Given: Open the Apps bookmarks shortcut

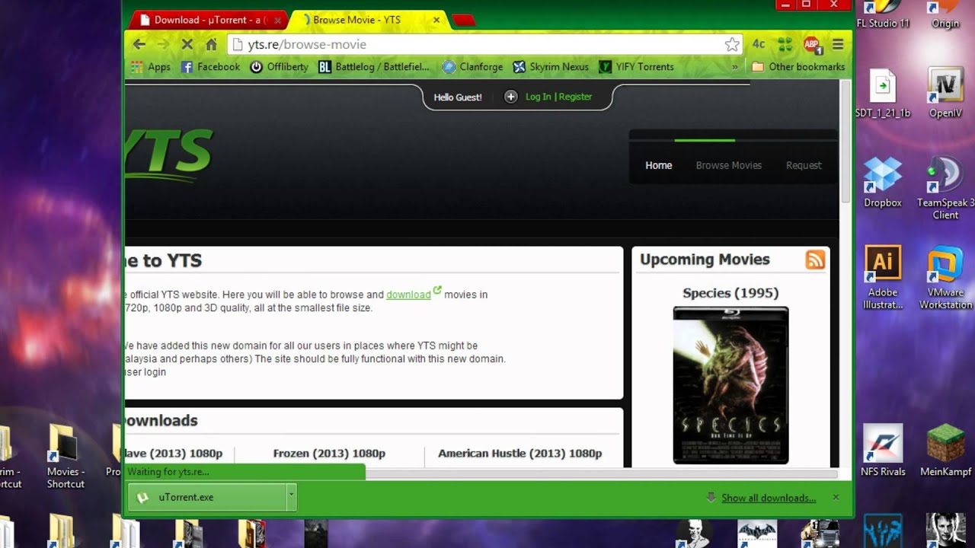Looking at the screenshot, I should [151, 67].
